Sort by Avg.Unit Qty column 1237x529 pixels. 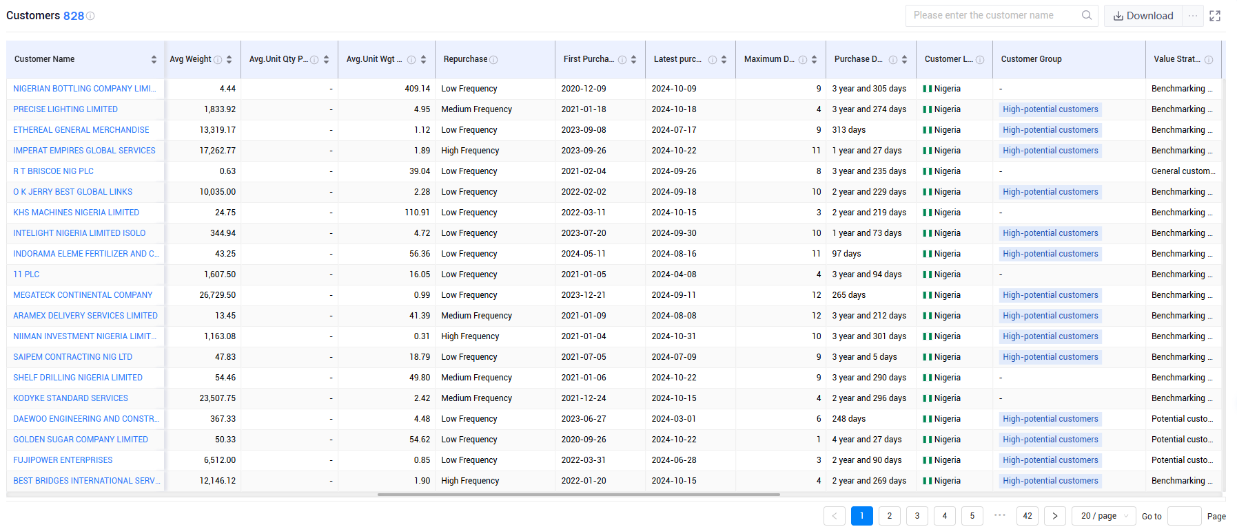(326, 60)
